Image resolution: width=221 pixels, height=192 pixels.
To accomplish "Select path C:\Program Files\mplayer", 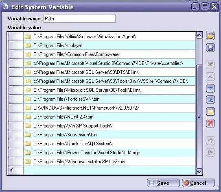I will coord(114,45).
